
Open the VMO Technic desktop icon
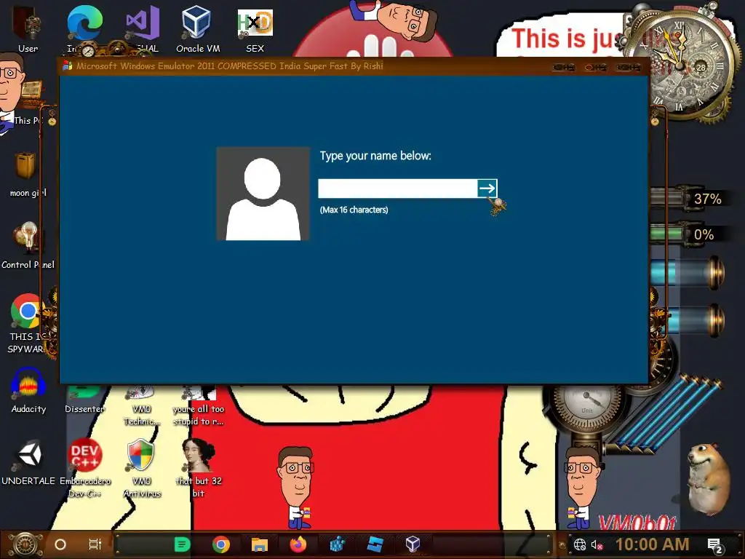coord(142,405)
